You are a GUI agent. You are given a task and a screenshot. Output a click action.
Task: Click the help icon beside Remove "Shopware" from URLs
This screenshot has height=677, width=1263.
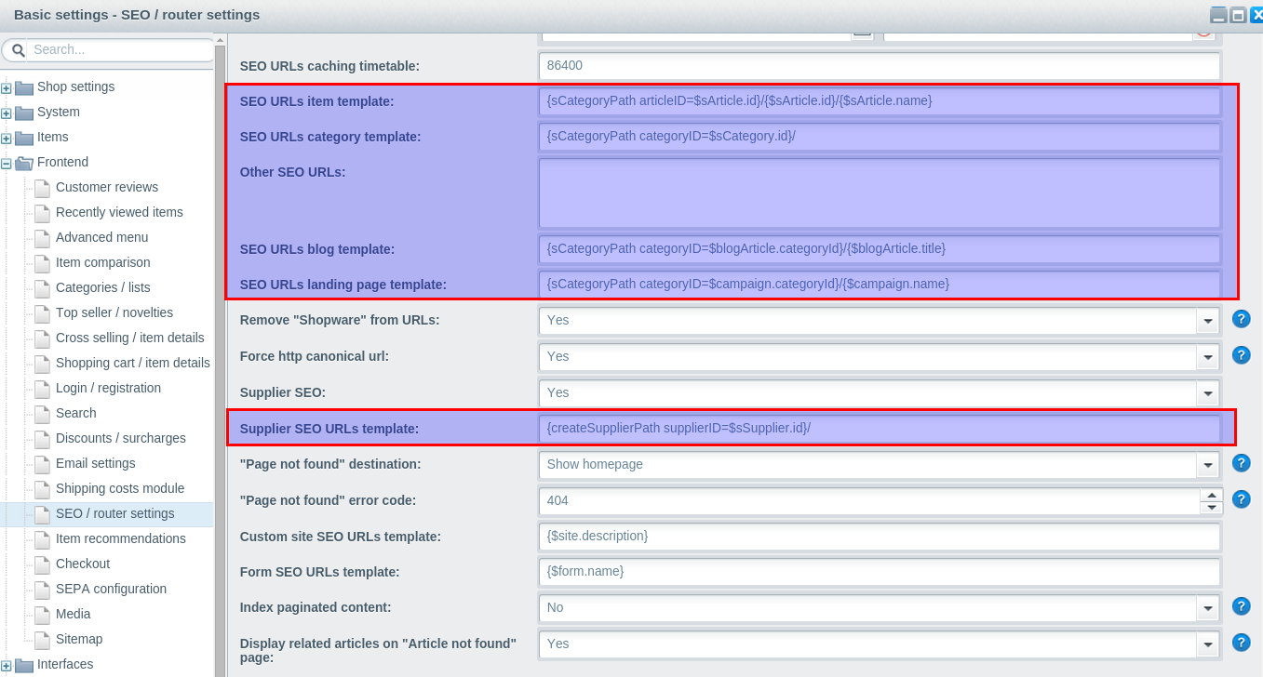[1241, 319]
